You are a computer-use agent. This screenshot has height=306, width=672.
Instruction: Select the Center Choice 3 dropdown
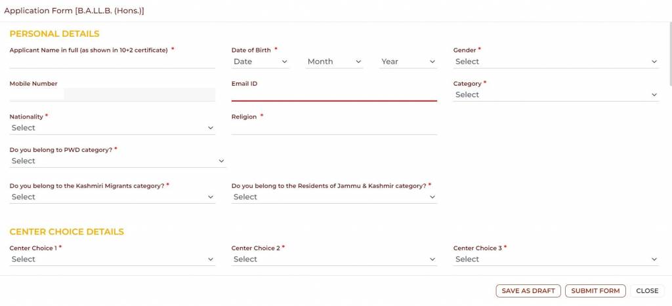click(x=556, y=259)
